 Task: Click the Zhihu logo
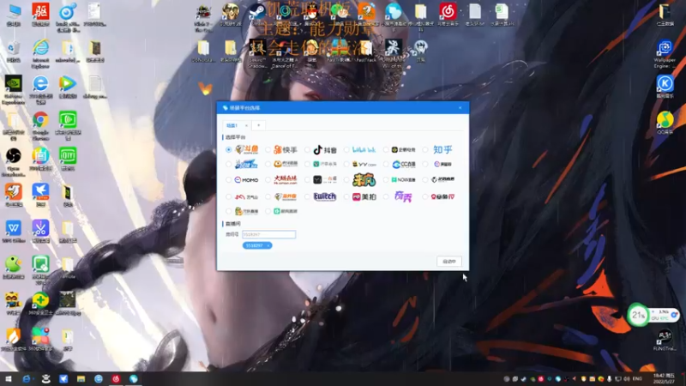pos(442,149)
